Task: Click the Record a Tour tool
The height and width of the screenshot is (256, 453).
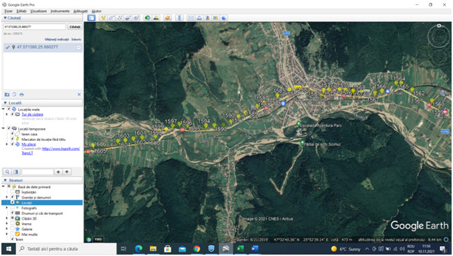Action: coord(137,18)
